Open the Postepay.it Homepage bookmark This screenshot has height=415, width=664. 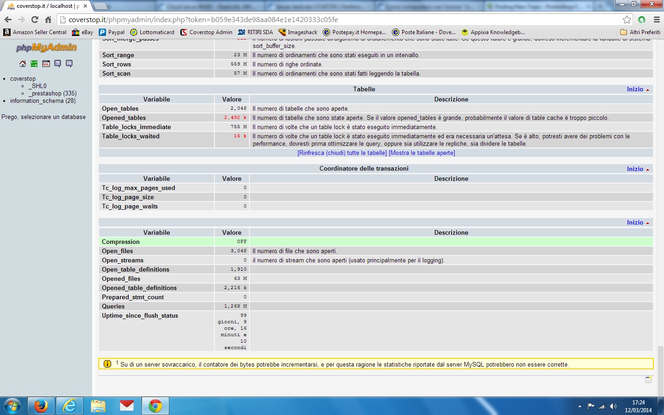(x=355, y=32)
